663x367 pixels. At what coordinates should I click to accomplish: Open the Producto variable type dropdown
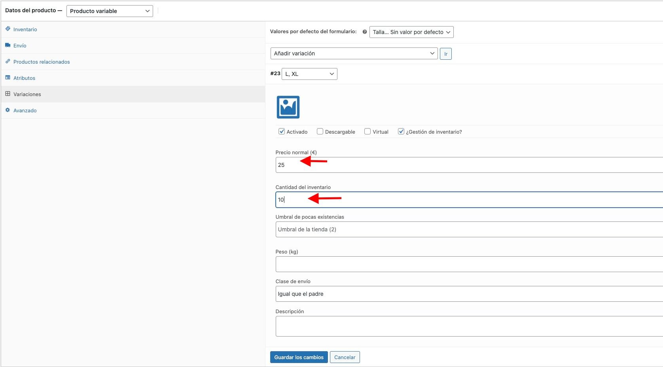coord(110,11)
